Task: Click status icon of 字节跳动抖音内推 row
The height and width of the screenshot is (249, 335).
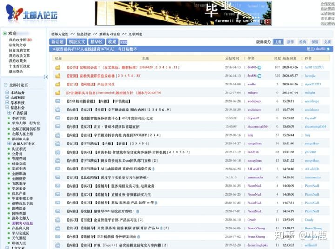Action: click(x=58, y=135)
